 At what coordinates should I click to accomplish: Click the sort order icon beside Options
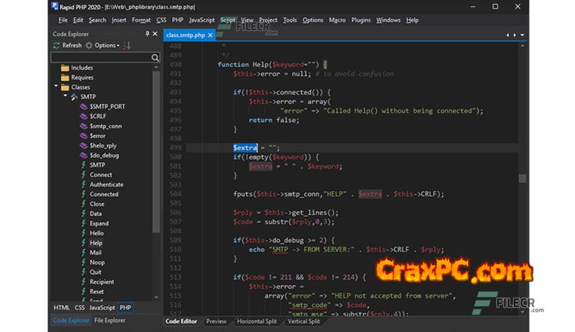[x=127, y=45]
